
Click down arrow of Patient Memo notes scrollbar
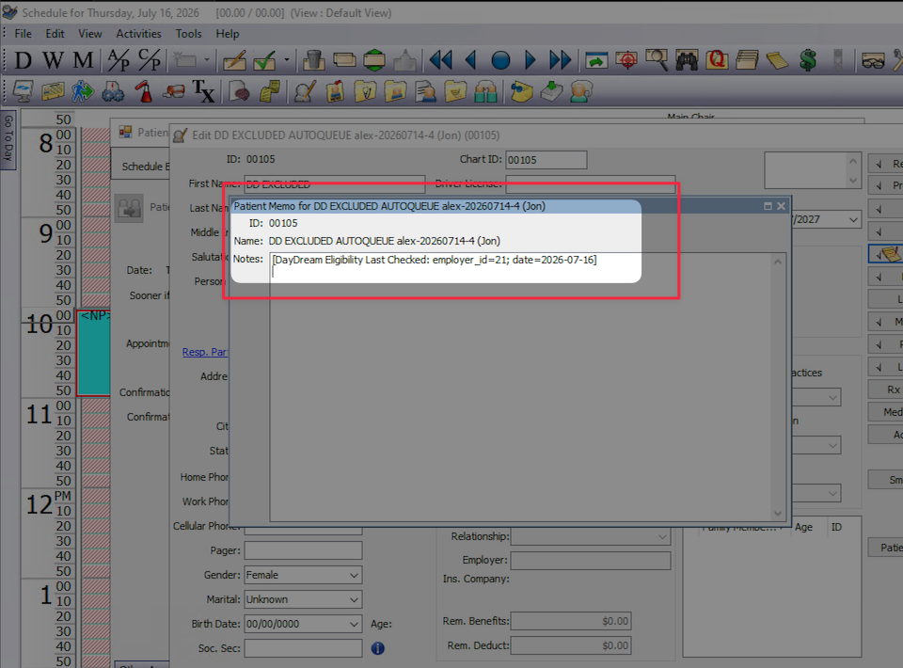[778, 513]
